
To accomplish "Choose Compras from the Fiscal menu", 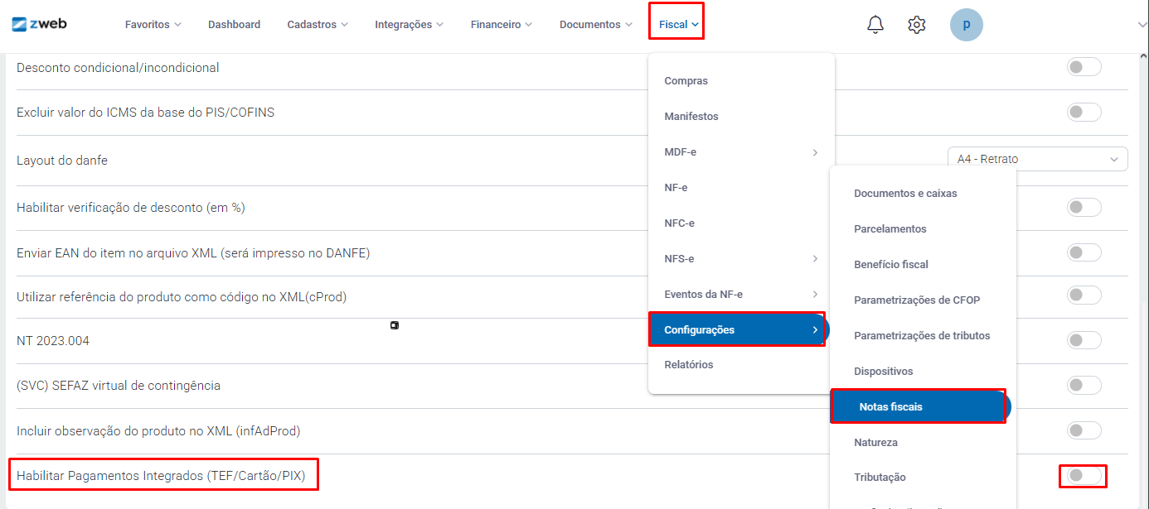I will click(x=686, y=81).
